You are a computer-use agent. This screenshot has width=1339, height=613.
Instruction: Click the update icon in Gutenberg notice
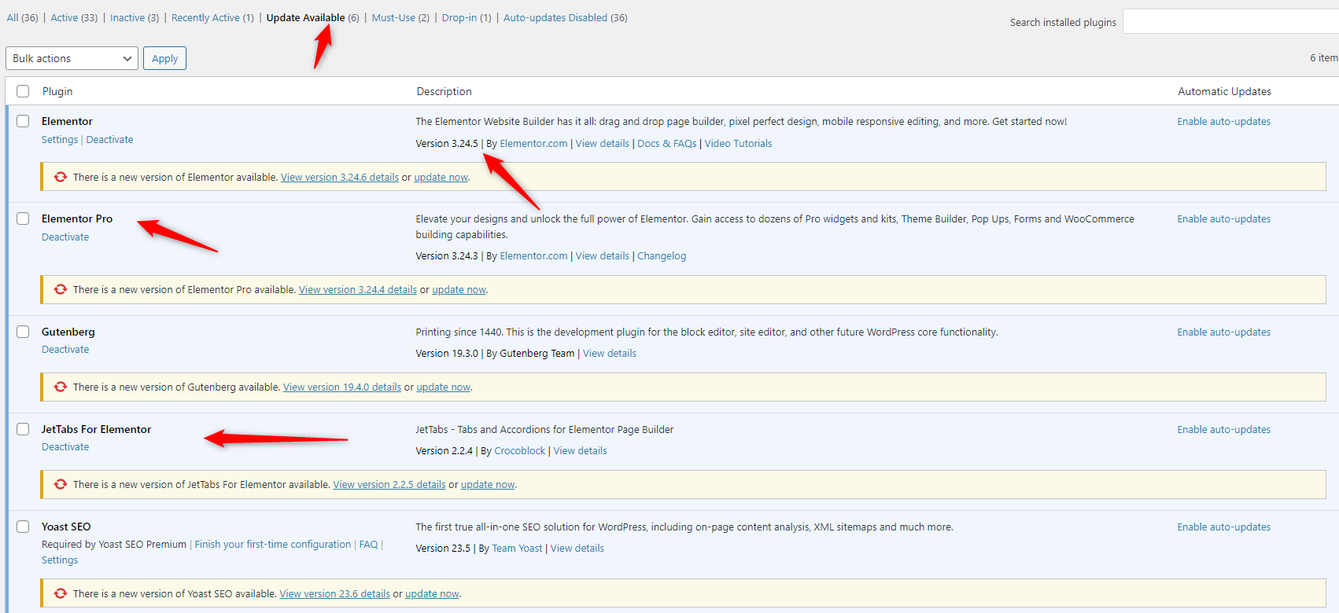(61, 387)
